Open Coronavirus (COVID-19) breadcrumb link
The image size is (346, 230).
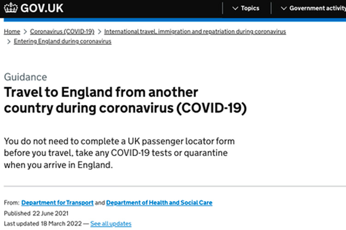62,31
